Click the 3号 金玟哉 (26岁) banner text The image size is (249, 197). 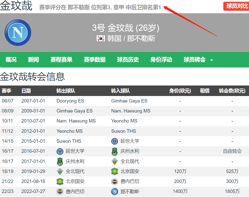pyautogui.click(x=126, y=28)
